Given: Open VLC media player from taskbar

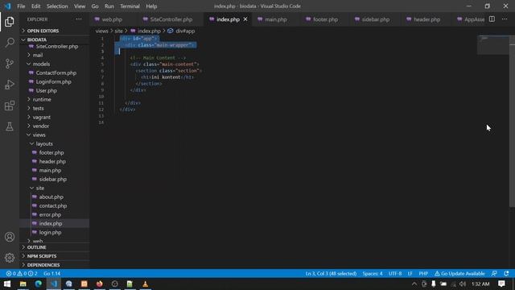Looking at the screenshot, I should (x=145, y=284).
